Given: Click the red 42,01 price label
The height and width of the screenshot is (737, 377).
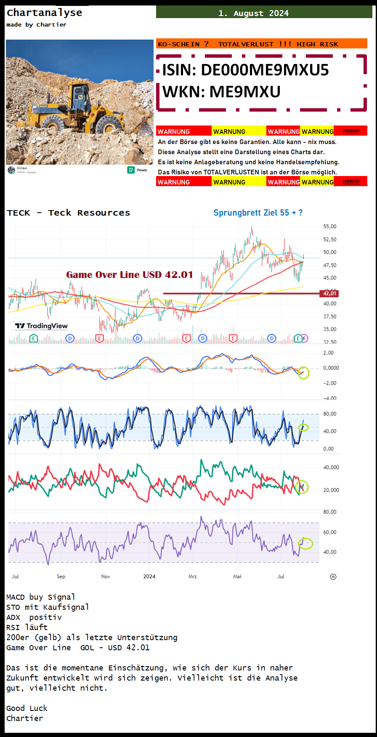Looking at the screenshot, I should tap(329, 294).
